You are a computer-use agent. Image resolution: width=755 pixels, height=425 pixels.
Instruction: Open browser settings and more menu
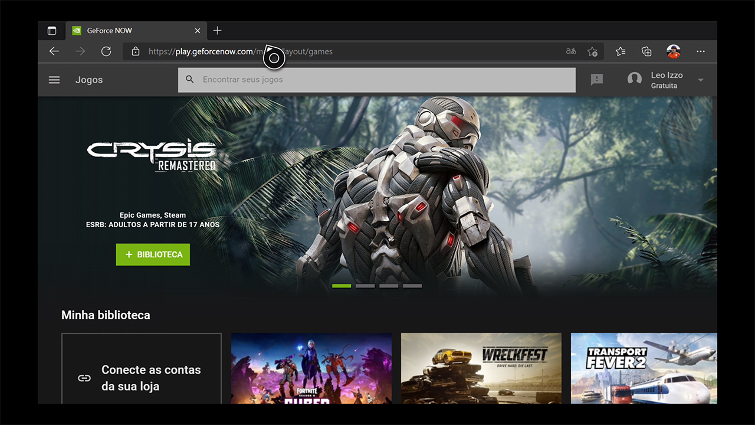pyautogui.click(x=701, y=51)
